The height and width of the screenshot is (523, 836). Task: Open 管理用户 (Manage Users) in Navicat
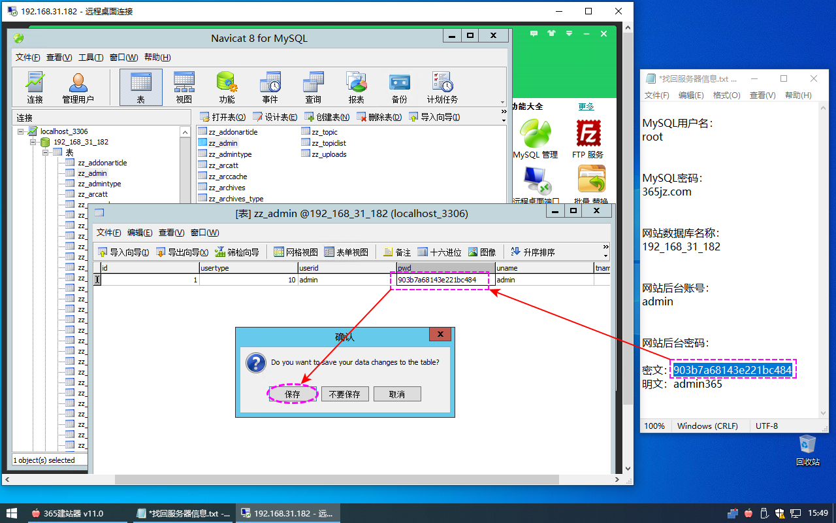78,88
